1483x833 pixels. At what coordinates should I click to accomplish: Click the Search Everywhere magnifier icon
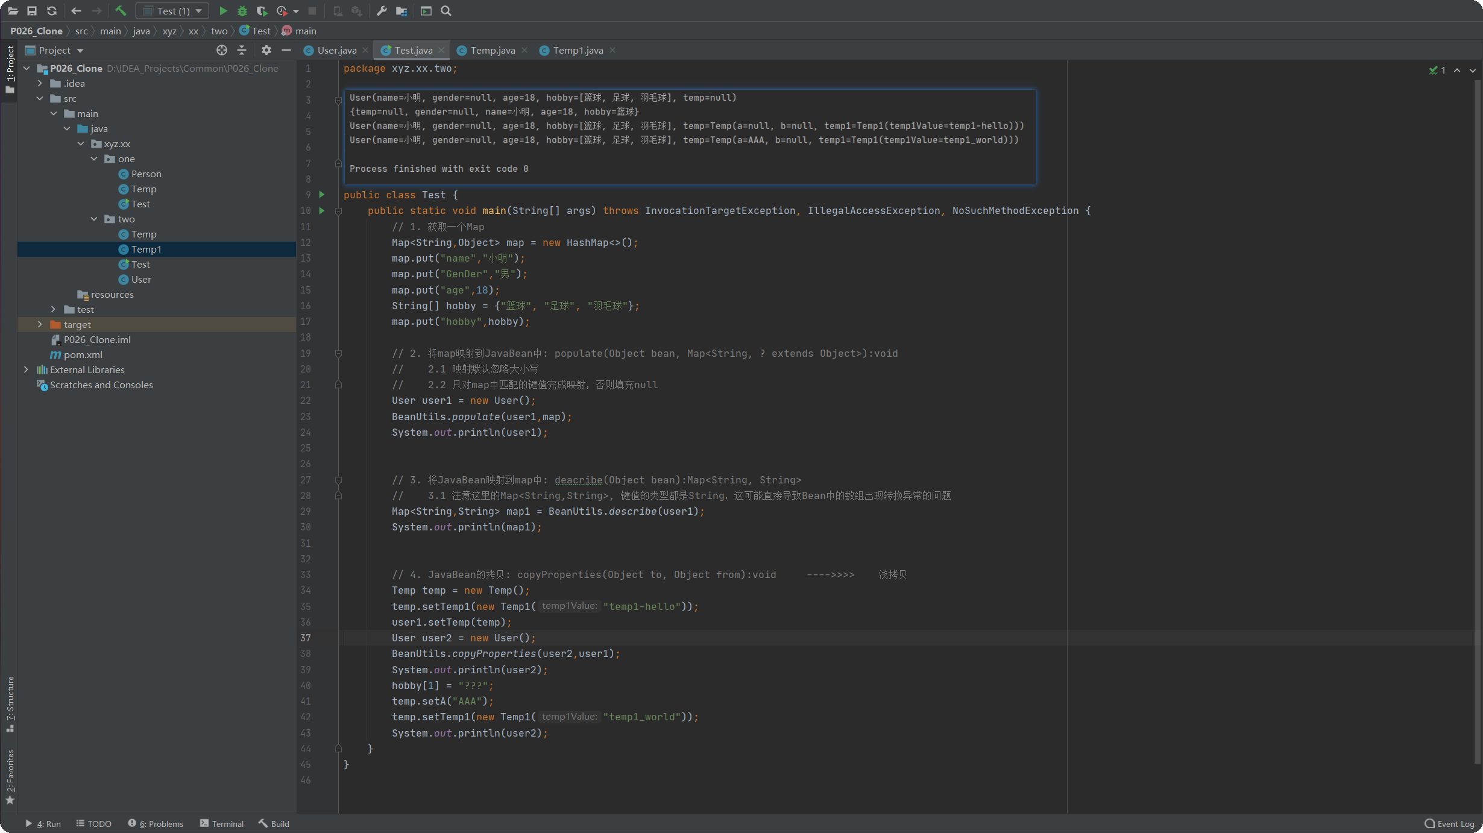click(446, 11)
